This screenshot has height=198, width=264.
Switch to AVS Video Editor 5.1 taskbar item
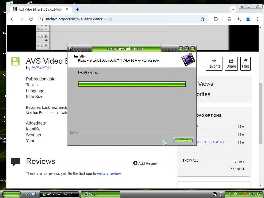point(59,194)
